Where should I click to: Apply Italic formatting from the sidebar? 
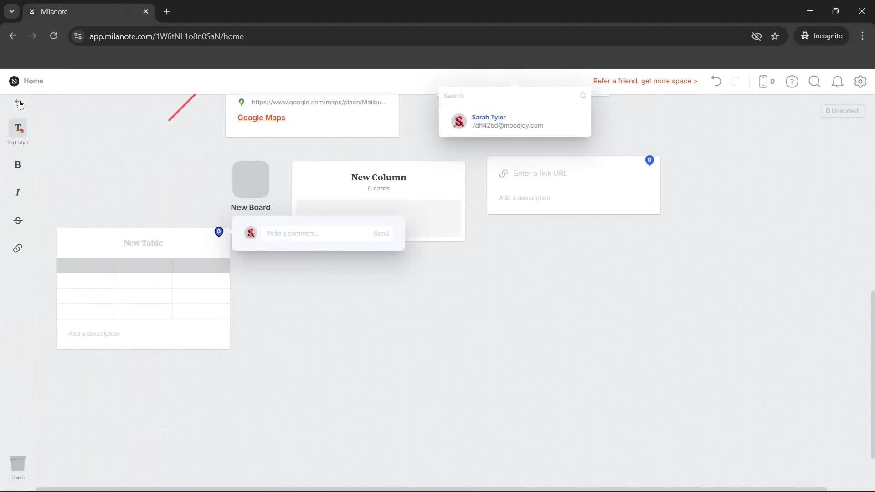click(18, 192)
